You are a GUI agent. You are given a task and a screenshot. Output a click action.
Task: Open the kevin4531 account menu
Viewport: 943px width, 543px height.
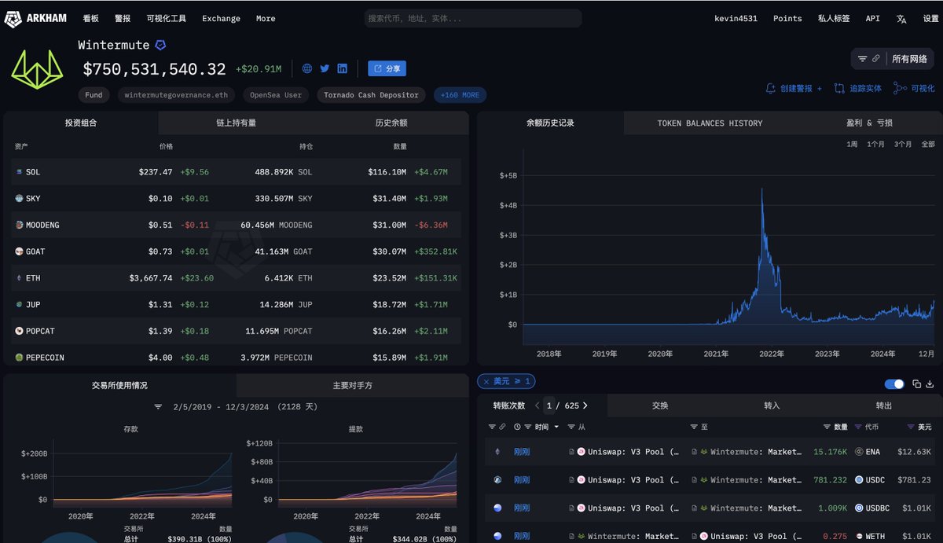click(736, 18)
